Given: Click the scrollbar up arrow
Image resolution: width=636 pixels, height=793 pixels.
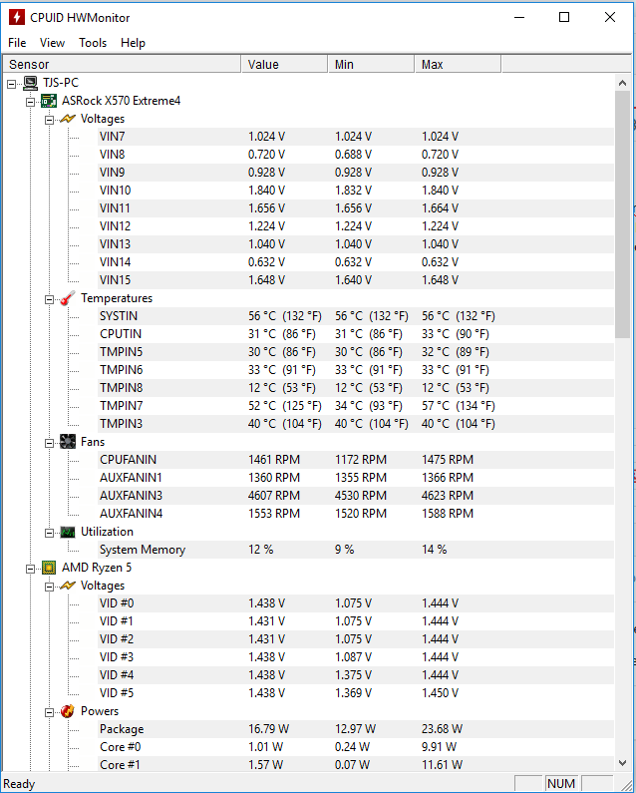Looking at the screenshot, I should pos(622,83).
